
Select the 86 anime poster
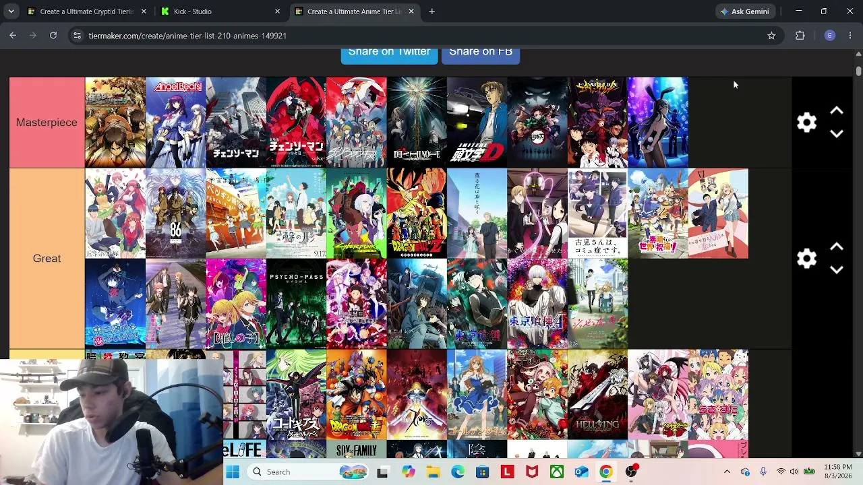point(175,214)
